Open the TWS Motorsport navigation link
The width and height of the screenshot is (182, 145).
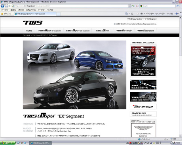pos(146,31)
